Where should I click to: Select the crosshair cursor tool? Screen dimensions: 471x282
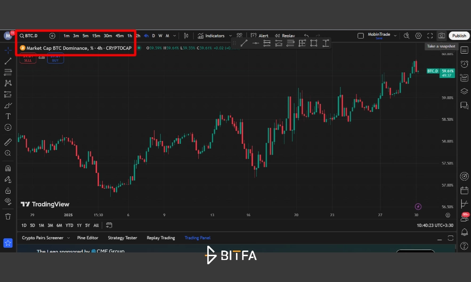pyautogui.click(x=8, y=50)
